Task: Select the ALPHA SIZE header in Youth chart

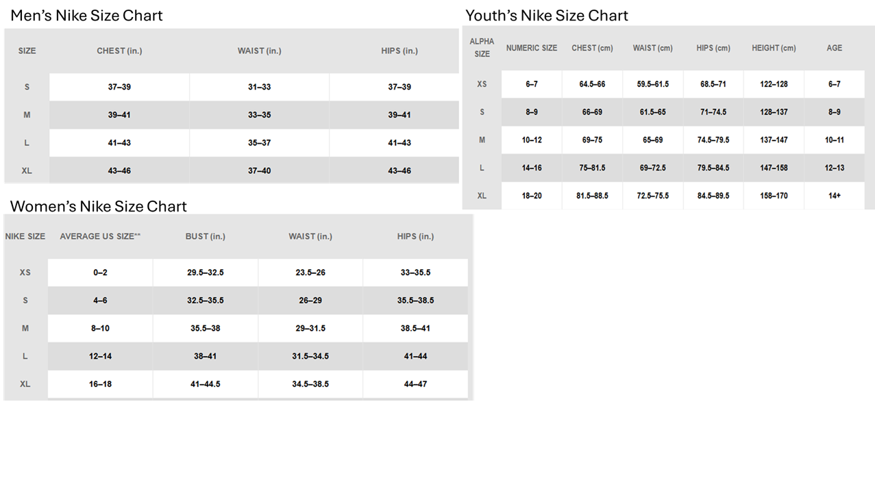Action: click(x=482, y=48)
